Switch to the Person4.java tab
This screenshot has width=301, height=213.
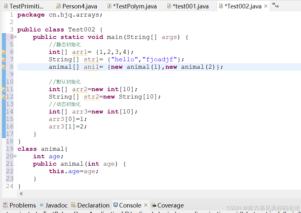[x=77, y=6]
